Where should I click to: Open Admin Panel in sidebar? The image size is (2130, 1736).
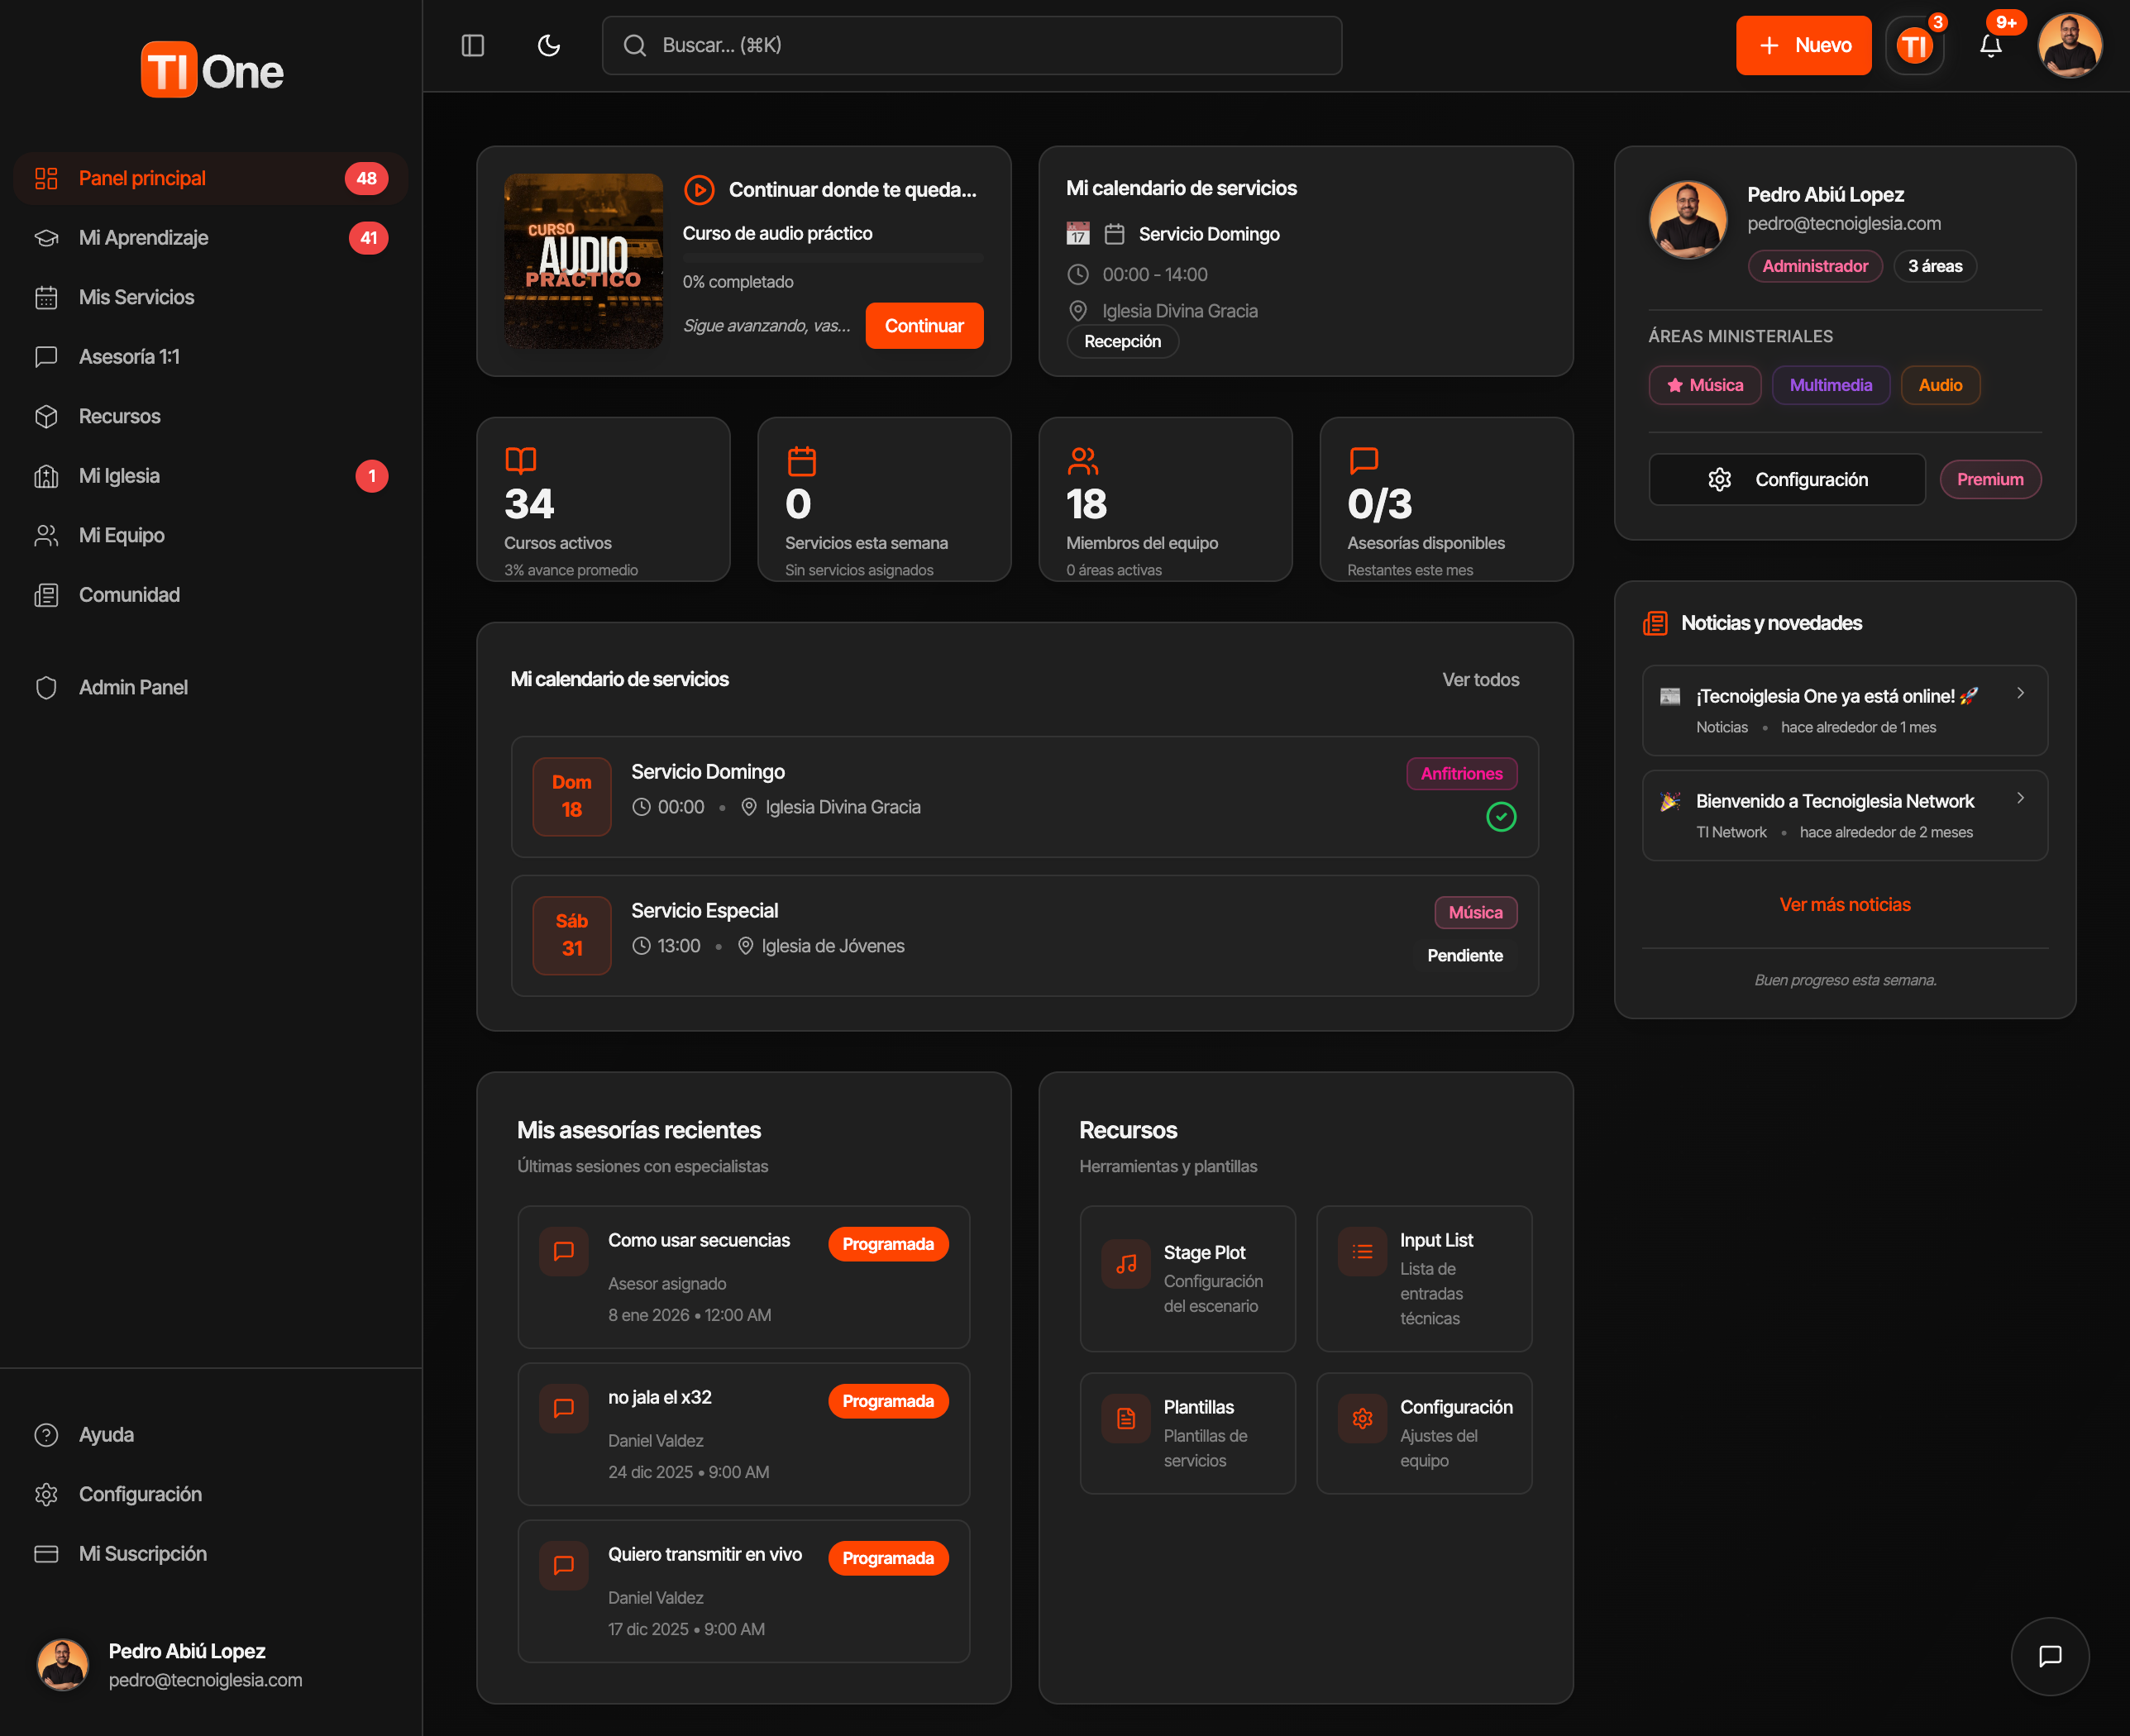click(133, 687)
